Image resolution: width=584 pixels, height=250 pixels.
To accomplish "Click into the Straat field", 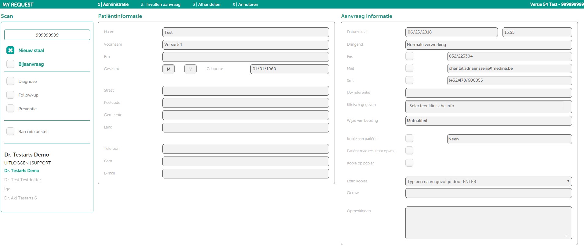I will coord(246,91).
